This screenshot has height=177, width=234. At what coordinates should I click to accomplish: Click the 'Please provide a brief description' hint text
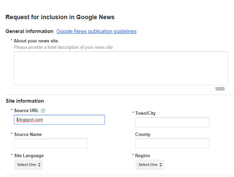(x=63, y=47)
